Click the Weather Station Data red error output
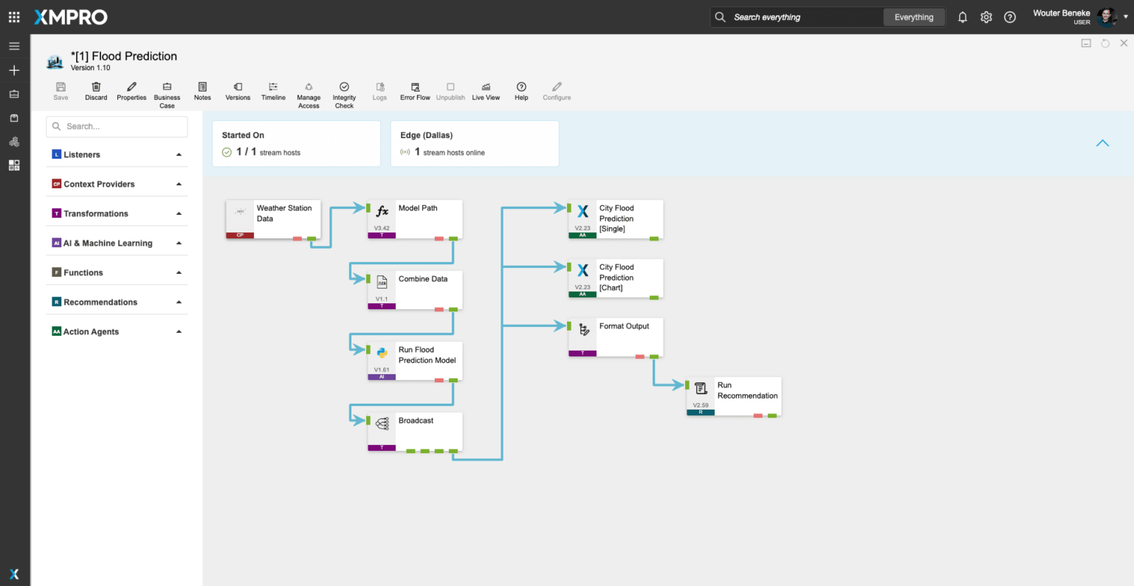Screen dimensions: 1134x586 (x=297, y=238)
